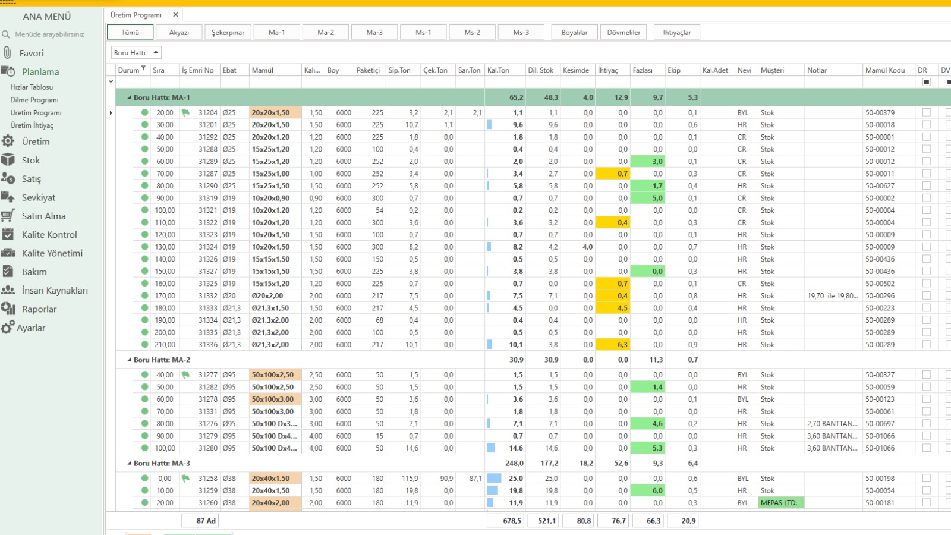The height and width of the screenshot is (535, 951).
Task: Click the row indicator arrow of order 31204
Action: (x=111, y=112)
